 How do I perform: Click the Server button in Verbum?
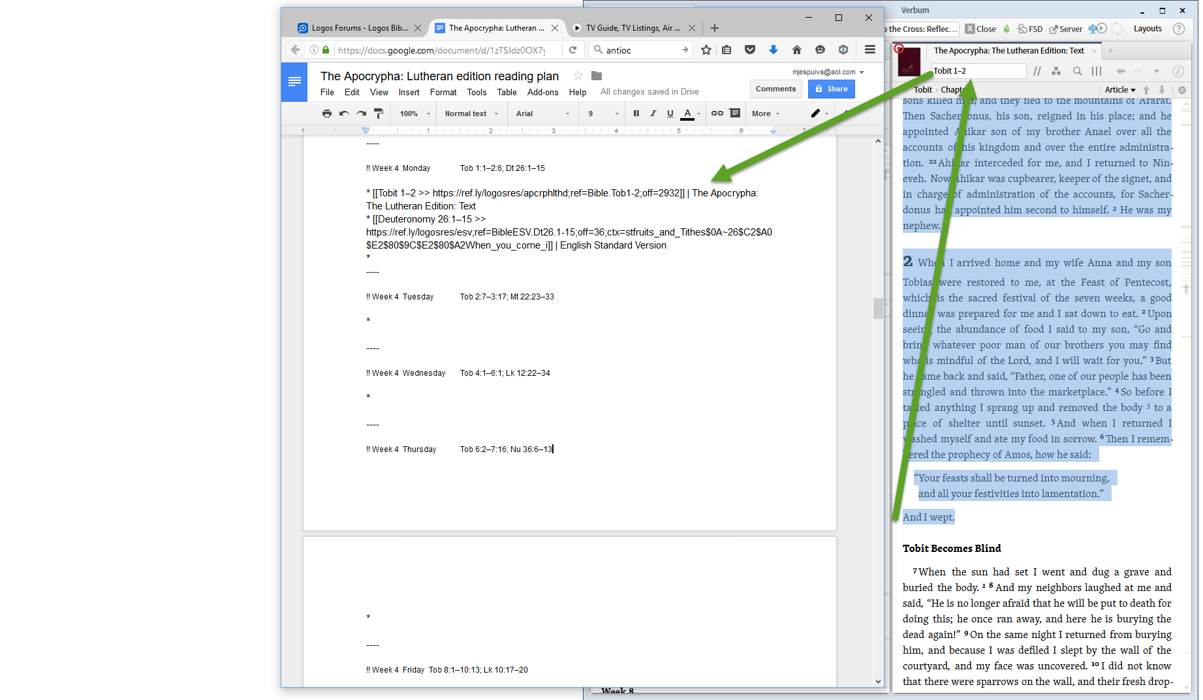pos(1065,29)
